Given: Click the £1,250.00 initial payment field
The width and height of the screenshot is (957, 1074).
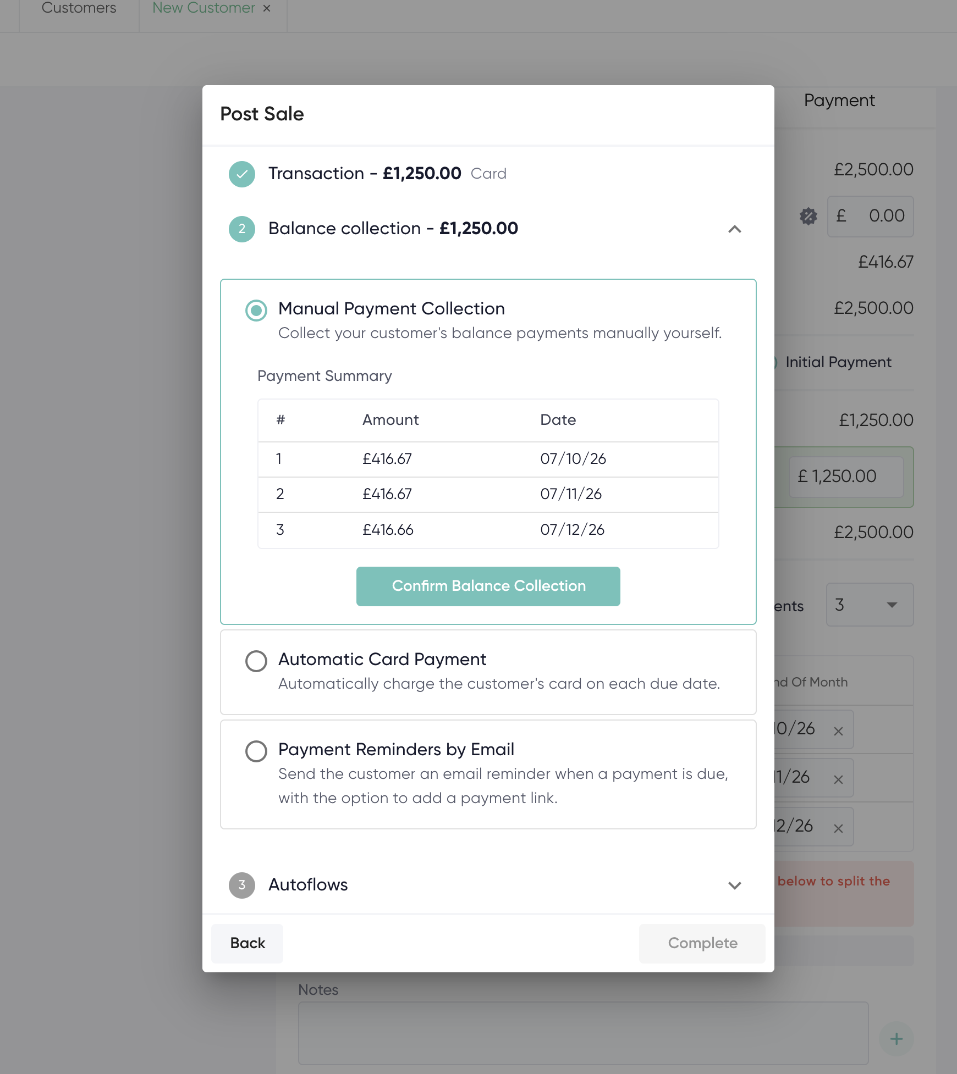Looking at the screenshot, I should click(x=846, y=477).
